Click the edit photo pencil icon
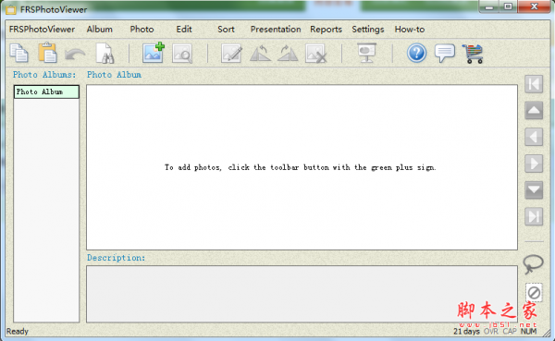555x341 pixels. 231,54
